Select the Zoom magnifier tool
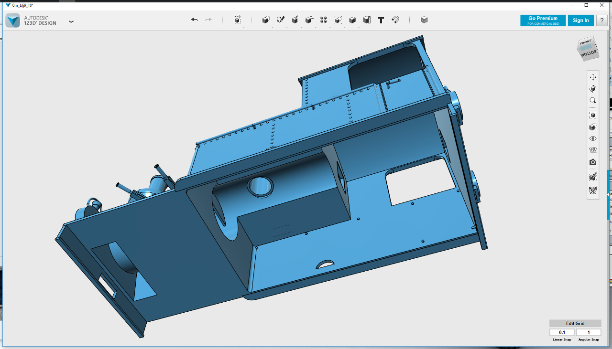The width and height of the screenshot is (612, 349). (593, 101)
